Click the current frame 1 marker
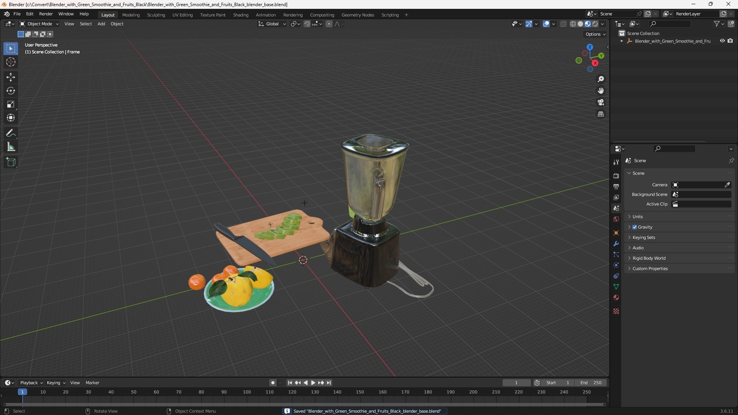The image size is (738, 415). click(22, 392)
